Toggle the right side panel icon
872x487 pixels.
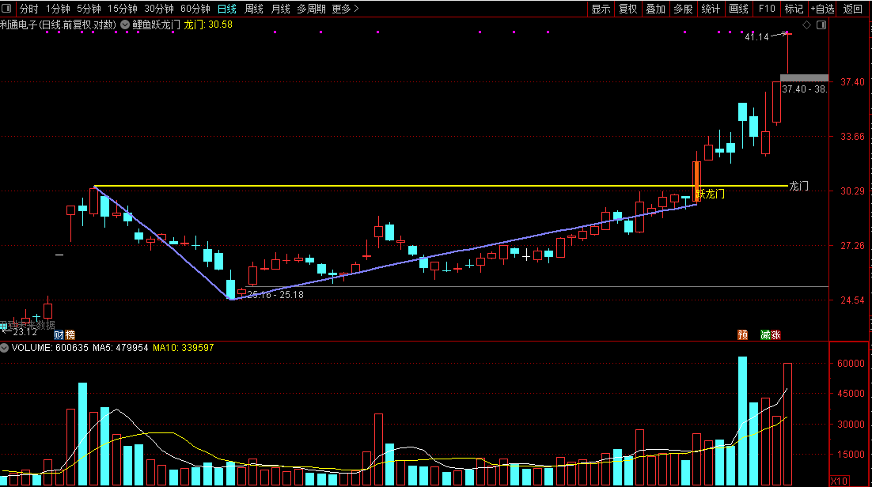[821, 25]
